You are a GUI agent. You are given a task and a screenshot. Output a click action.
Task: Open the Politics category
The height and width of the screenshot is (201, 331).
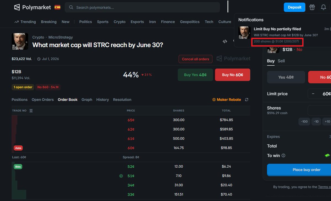click(86, 22)
